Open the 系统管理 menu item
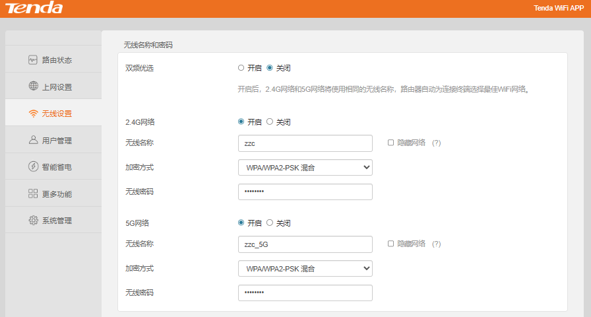This screenshot has width=591, height=317. pyautogui.click(x=53, y=220)
